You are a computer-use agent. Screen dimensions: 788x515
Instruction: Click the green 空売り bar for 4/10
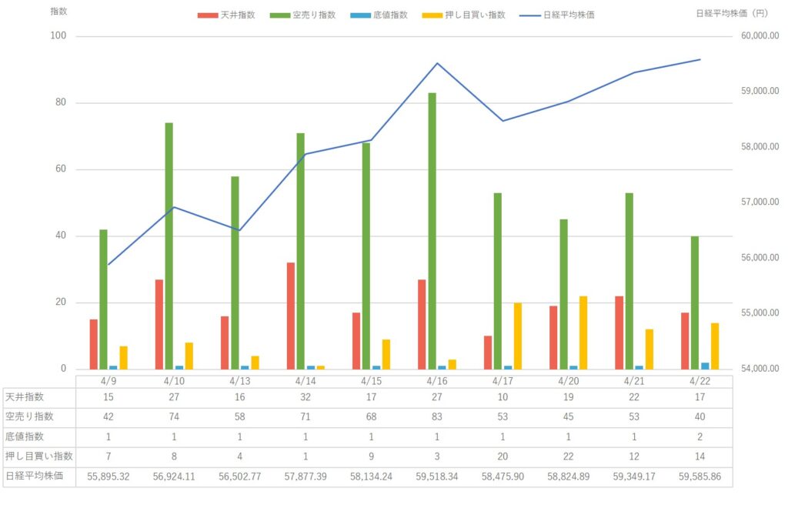(x=169, y=246)
